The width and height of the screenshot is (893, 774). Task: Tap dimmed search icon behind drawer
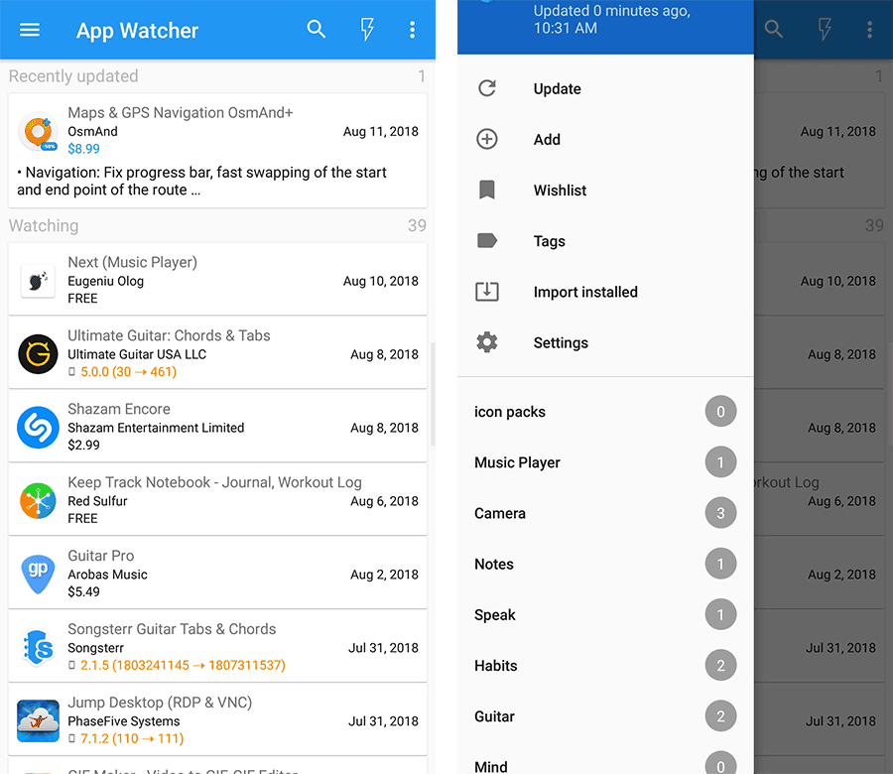[x=773, y=29]
